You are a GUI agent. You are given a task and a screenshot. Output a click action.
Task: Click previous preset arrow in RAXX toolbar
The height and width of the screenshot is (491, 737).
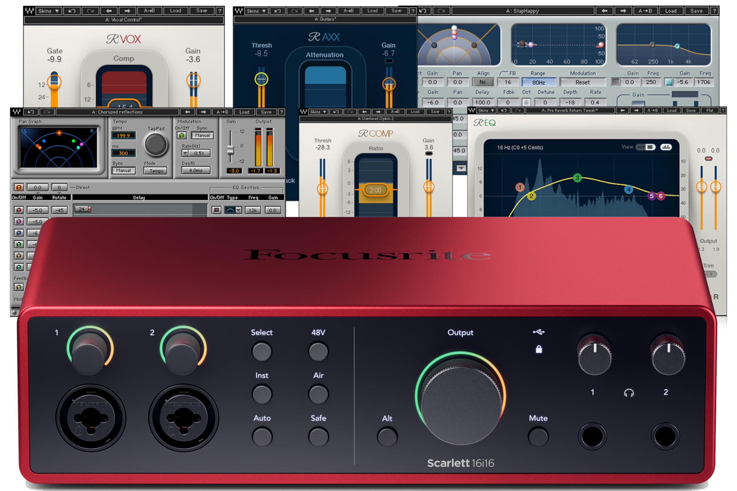tap(311, 11)
